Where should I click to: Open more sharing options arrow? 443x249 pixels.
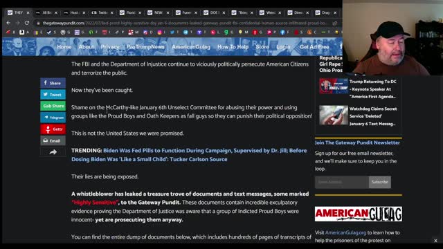coord(53,152)
